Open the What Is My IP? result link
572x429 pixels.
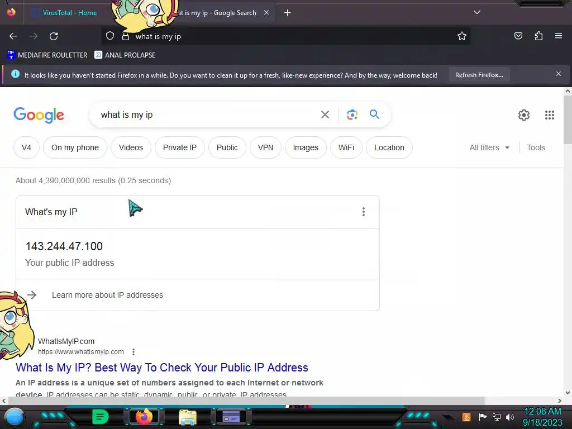[x=161, y=368]
